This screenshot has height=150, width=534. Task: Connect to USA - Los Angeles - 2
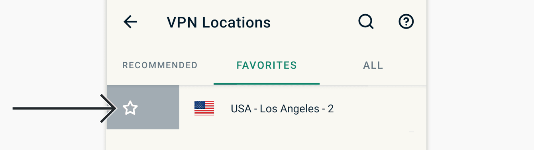[282, 108]
